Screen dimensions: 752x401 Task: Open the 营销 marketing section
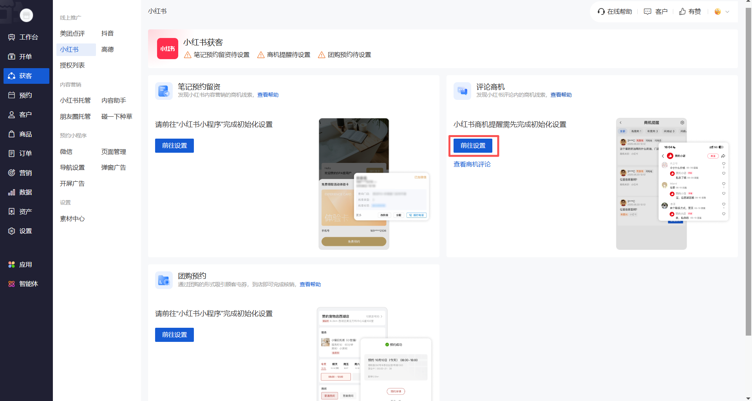pyautogui.click(x=26, y=173)
